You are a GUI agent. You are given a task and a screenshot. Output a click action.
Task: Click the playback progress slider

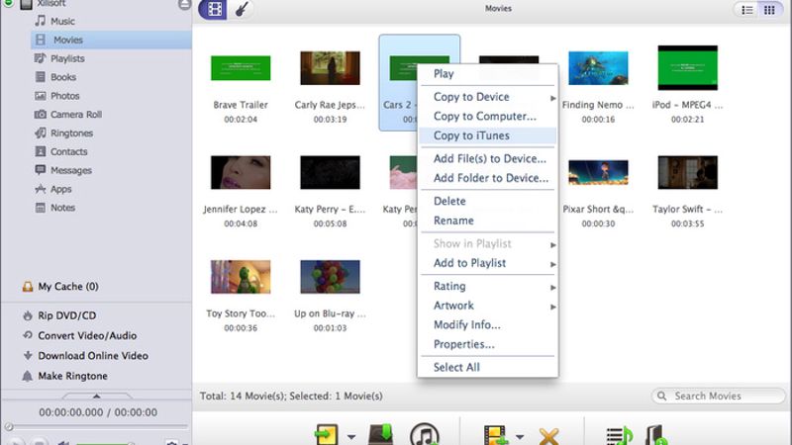(x=96, y=427)
